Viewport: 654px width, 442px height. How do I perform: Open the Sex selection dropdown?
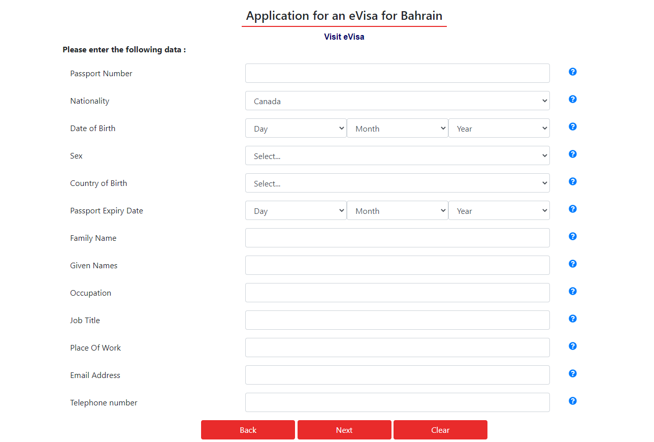tap(398, 155)
